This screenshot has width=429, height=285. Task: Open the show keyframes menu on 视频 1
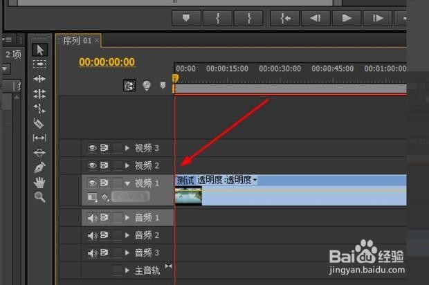pyautogui.click(x=105, y=196)
